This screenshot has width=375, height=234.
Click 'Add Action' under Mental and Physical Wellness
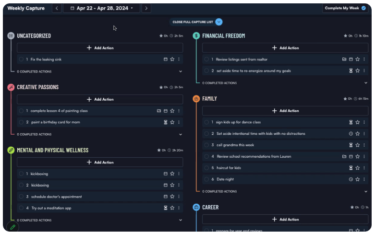(x=100, y=163)
